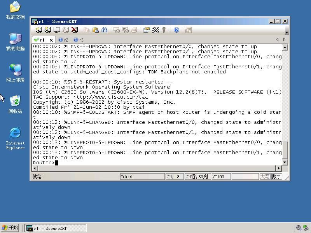311x233 pixels.
Task: Click the 就绪 status text
Action: (37, 177)
